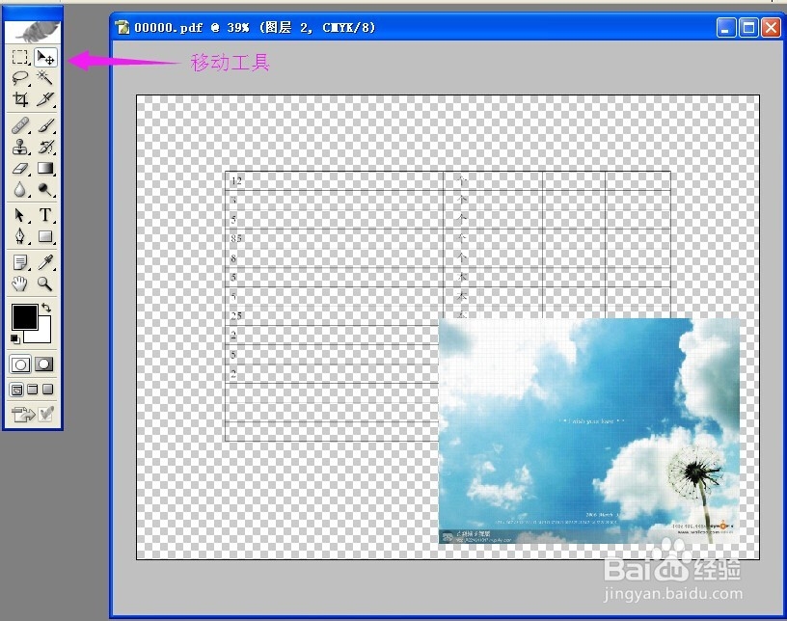Select the Rectangle shape tool

tap(45, 236)
